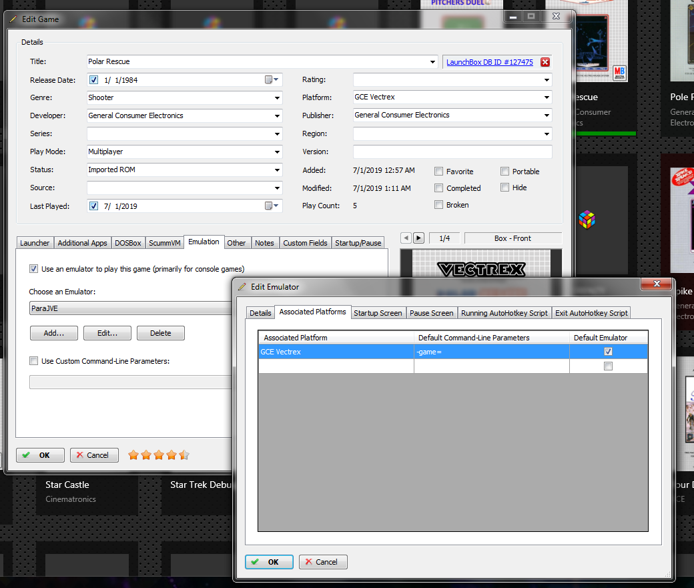
Task: Switch to the Other tab
Action: (236, 243)
